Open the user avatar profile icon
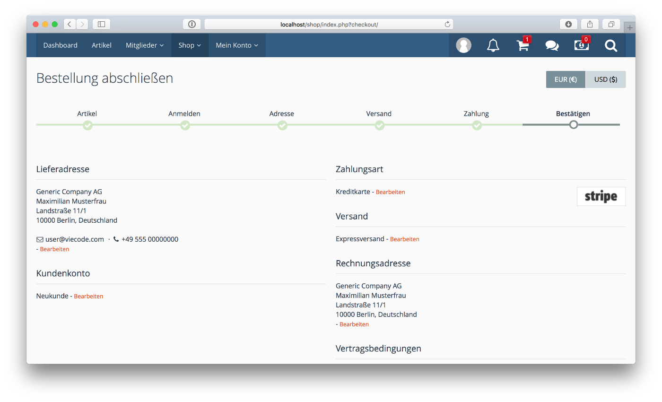This screenshot has width=662, height=402. 463,45
